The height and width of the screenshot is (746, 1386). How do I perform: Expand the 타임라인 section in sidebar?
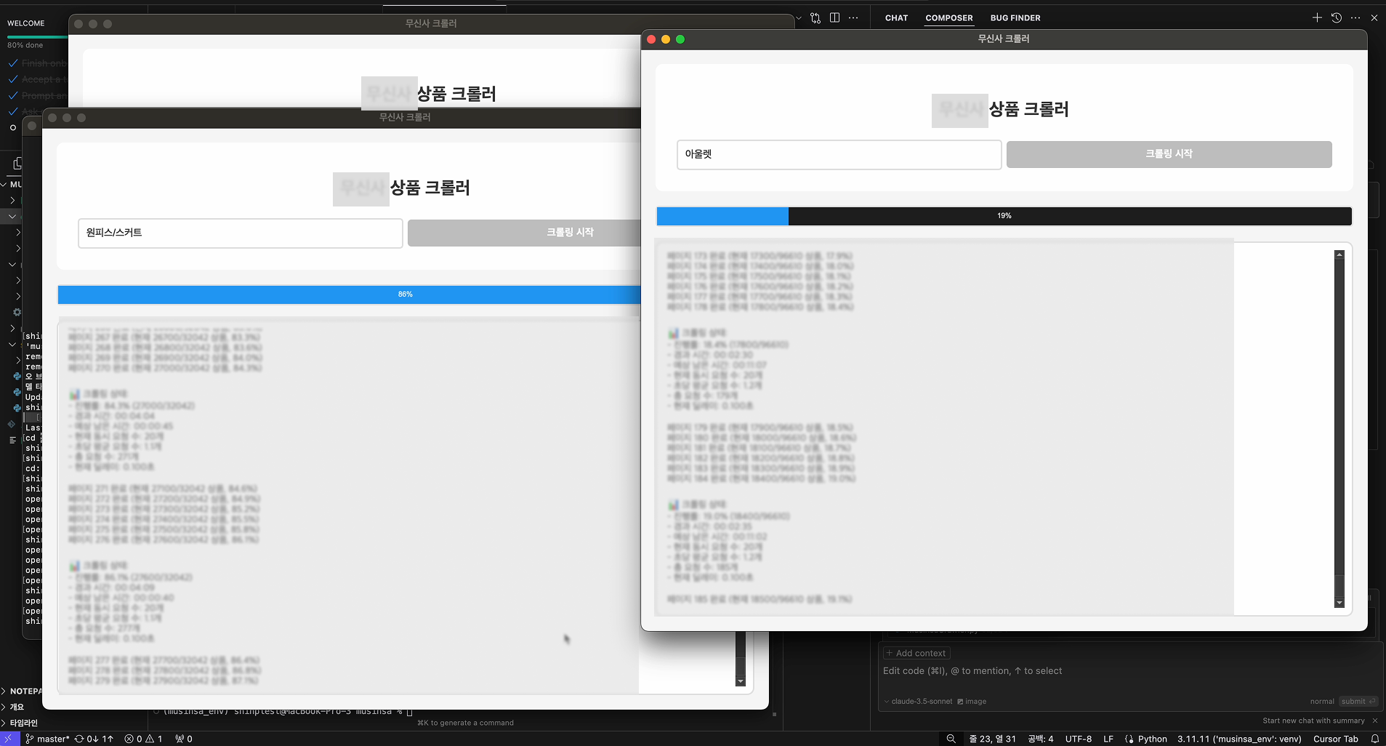[23, 723]
